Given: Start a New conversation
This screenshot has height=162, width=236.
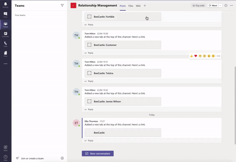Looking at the screenshot, I should [x=98, y=153].
